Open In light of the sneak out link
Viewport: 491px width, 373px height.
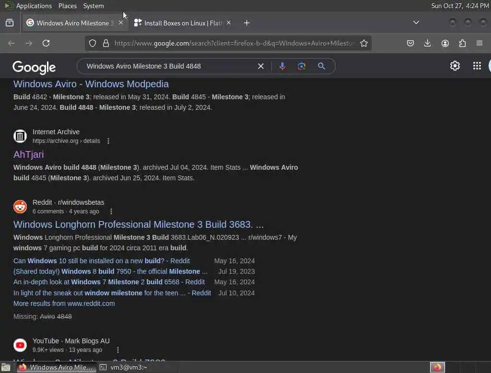click(x=112, y=293)
